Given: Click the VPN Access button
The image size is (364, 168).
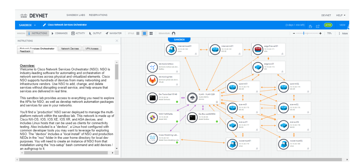Looking at the screenshot, I should (x=92, y=48).
